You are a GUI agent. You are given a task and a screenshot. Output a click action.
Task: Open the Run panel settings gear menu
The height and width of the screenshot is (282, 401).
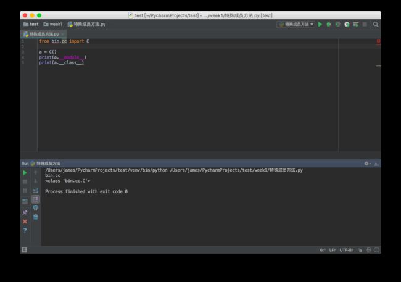pyautogui.click(x=367, y=164)
